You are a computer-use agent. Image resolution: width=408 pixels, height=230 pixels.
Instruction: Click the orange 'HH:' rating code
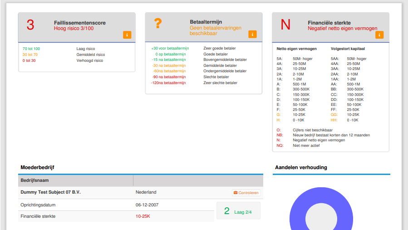pos(334,120)
